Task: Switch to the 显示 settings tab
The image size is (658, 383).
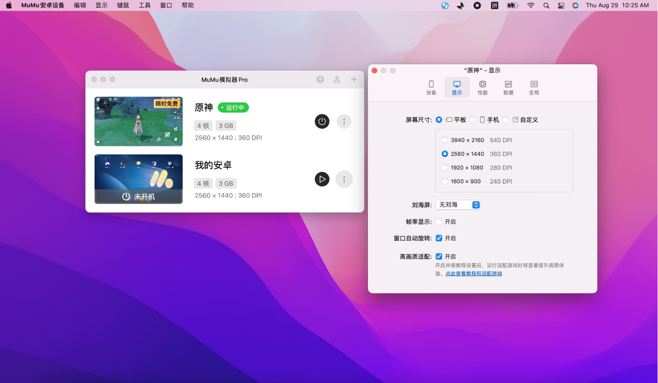Action: (x=457, y=88)
